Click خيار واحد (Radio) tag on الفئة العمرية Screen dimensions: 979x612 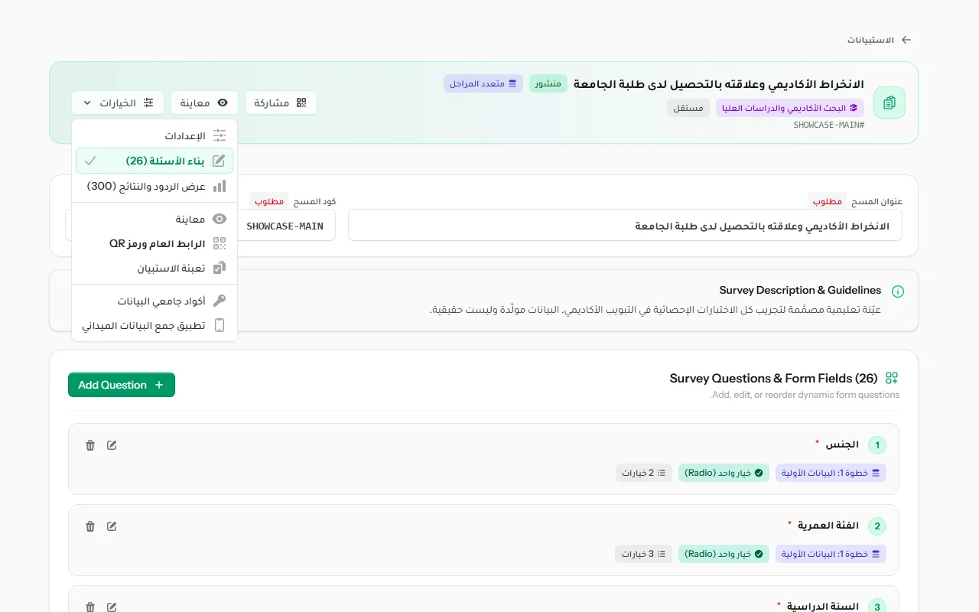[724, 554]
